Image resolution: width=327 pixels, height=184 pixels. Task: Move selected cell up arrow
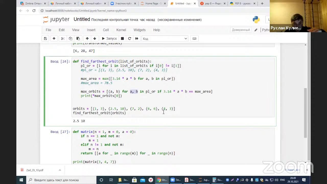(x=87, y=39)
